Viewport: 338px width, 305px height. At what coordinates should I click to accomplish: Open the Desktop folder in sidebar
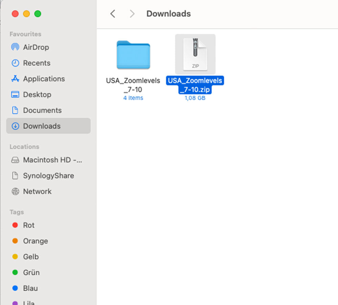tap(37, 95)
